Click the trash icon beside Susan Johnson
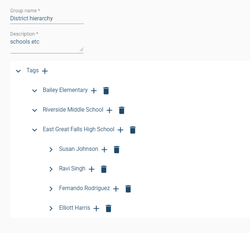The height and width of the screenshot is (233, 250). point(116,150)
